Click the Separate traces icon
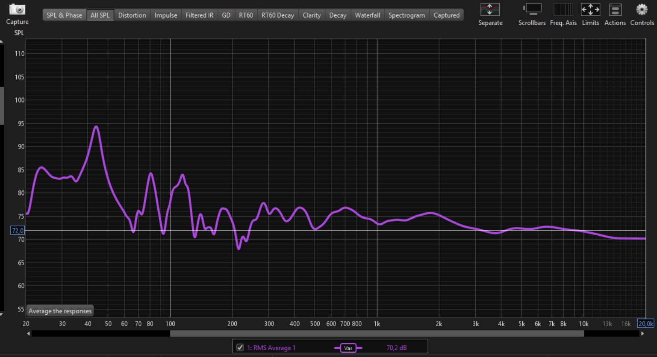The image size is (657, 357). coord(490,10)
